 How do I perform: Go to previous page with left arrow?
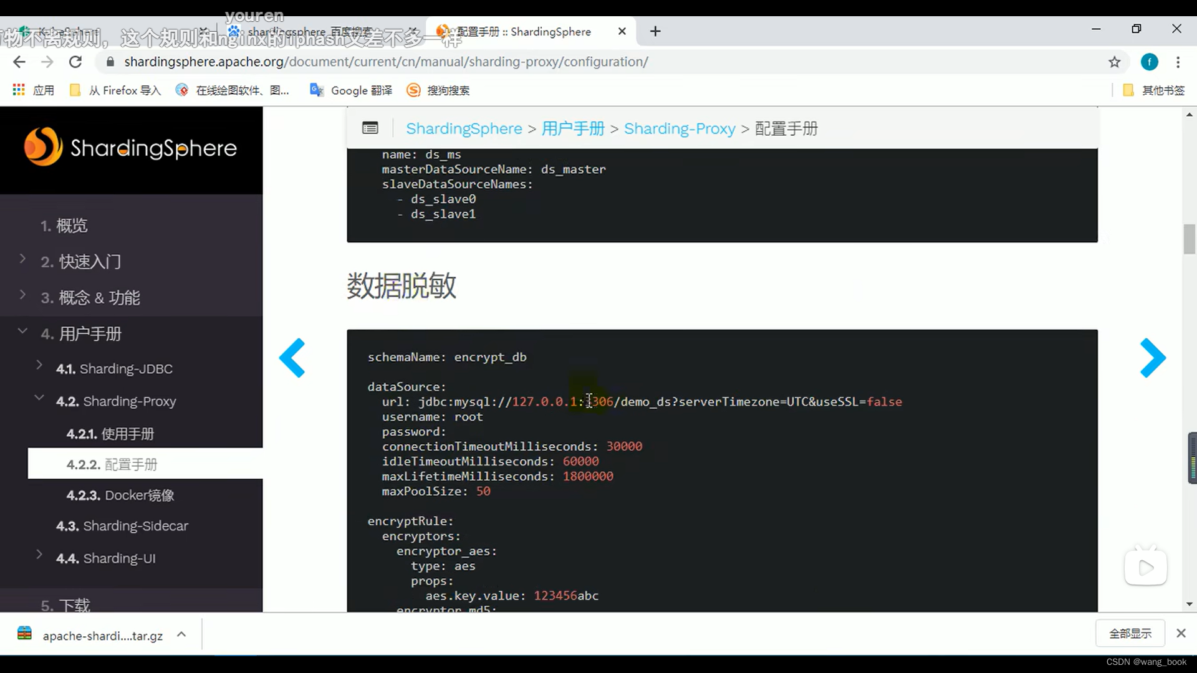(292, 358)
